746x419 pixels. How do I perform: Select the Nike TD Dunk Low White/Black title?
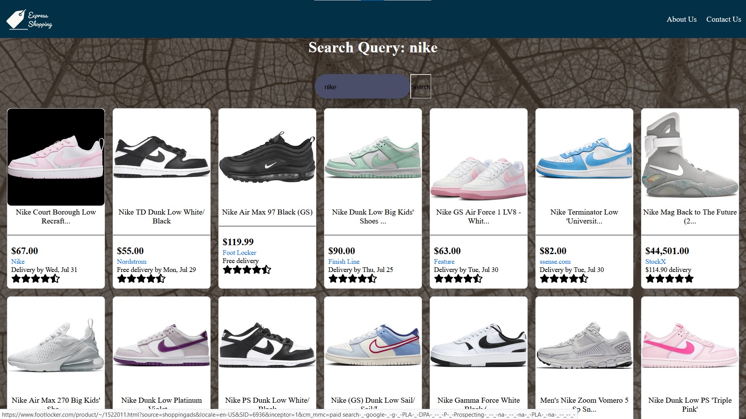tap(162, 216)
